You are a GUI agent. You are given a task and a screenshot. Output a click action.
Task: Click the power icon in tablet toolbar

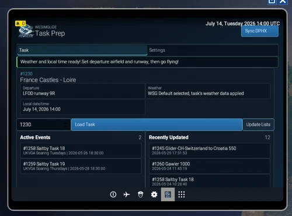[x=113, y=194]
